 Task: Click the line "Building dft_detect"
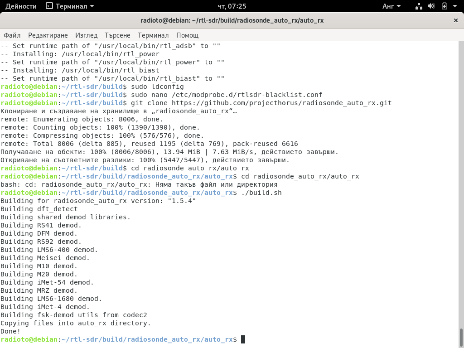pyautogui.click(x=39, y=209)
